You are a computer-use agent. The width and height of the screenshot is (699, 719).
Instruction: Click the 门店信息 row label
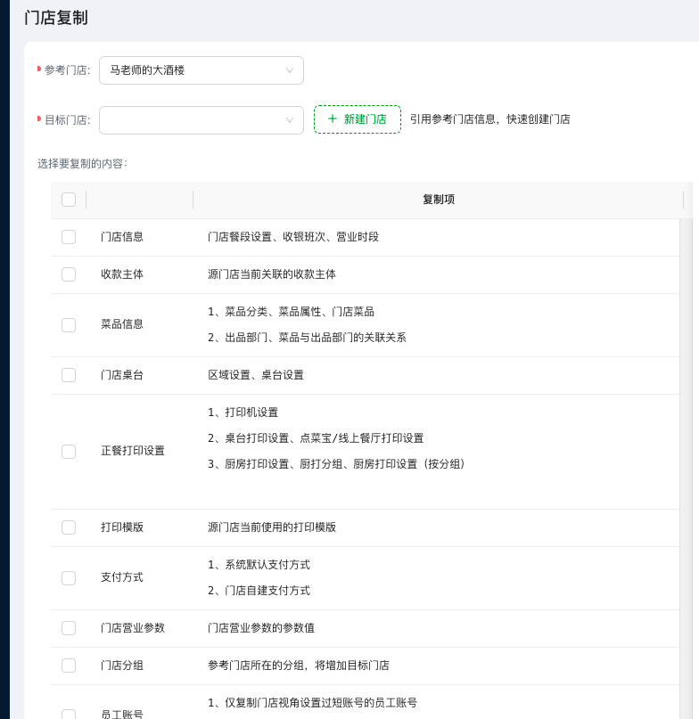(x=122, y=237)
